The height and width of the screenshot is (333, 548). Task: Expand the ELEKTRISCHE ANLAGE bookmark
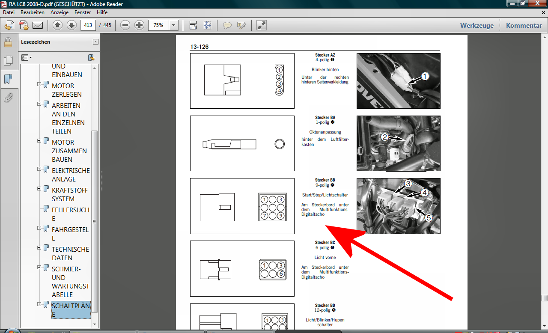pyautogui.click(x=39, y=169)
